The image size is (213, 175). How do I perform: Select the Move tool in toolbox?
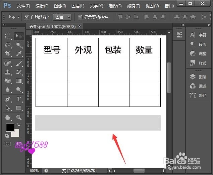(19, 36)
